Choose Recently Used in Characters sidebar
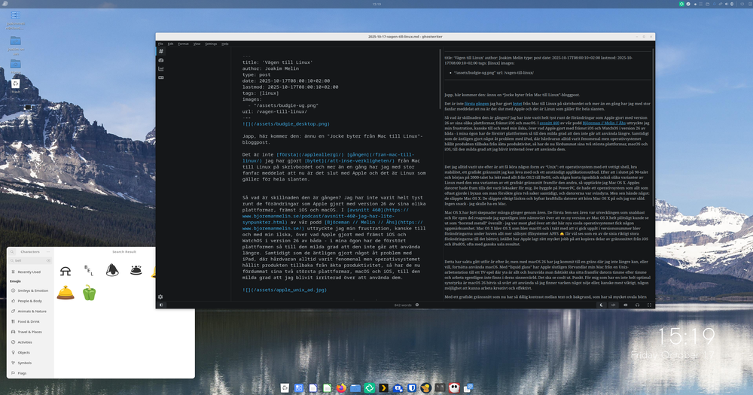The image size is (753, 395). pos(31,272)
